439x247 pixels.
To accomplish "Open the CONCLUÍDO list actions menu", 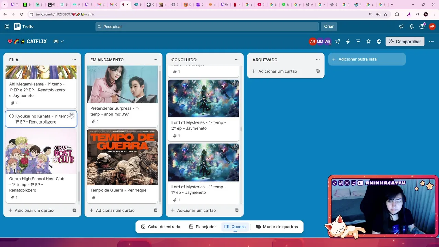I will [x=237, y=60].
